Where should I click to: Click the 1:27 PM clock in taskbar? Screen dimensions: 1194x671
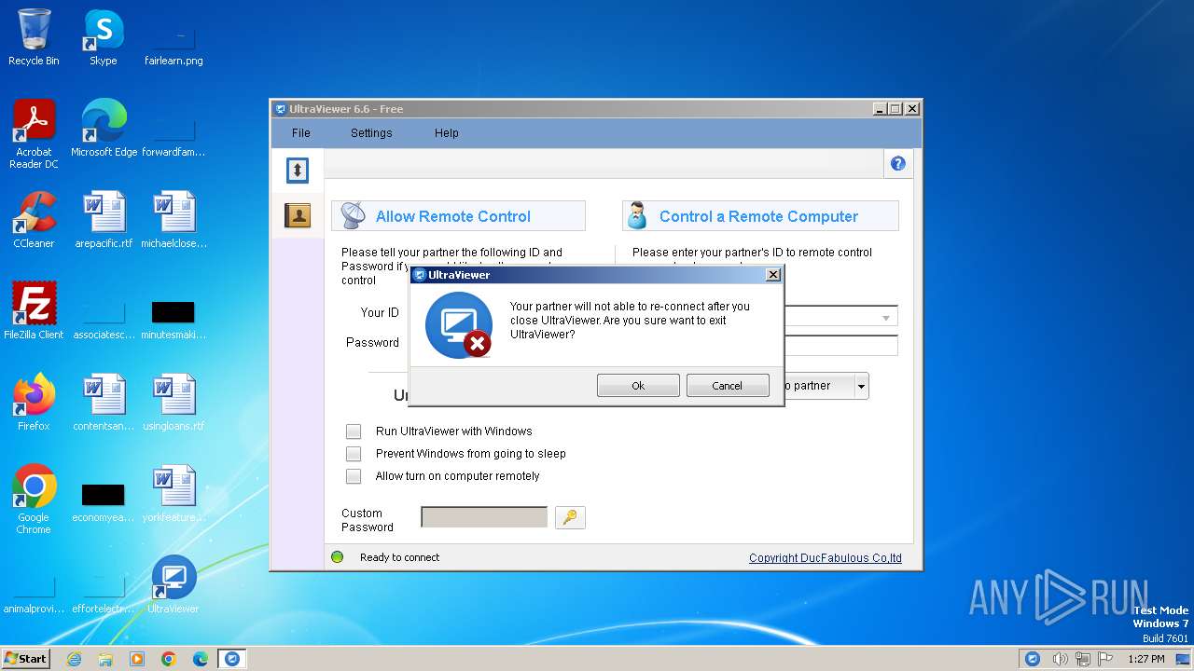1145,659
